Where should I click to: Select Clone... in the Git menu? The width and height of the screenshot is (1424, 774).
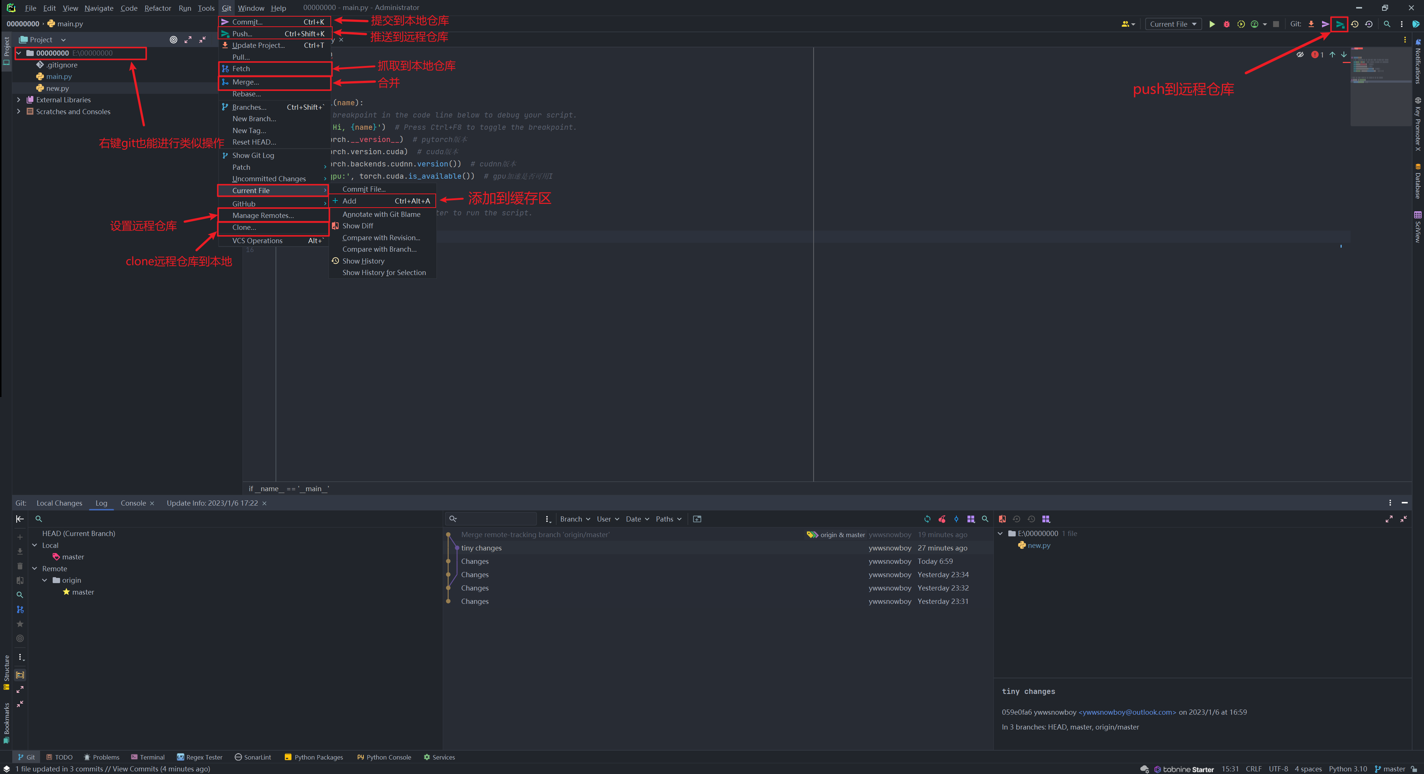[273, 228]
